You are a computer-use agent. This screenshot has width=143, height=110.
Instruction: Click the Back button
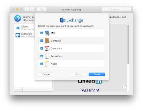(78, 74)
